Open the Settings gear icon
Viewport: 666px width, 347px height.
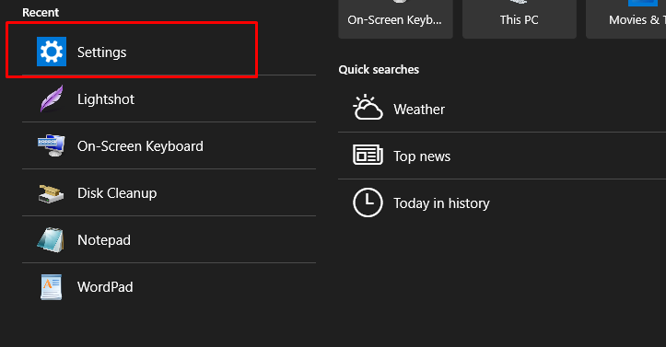click(x=52, y=52)
